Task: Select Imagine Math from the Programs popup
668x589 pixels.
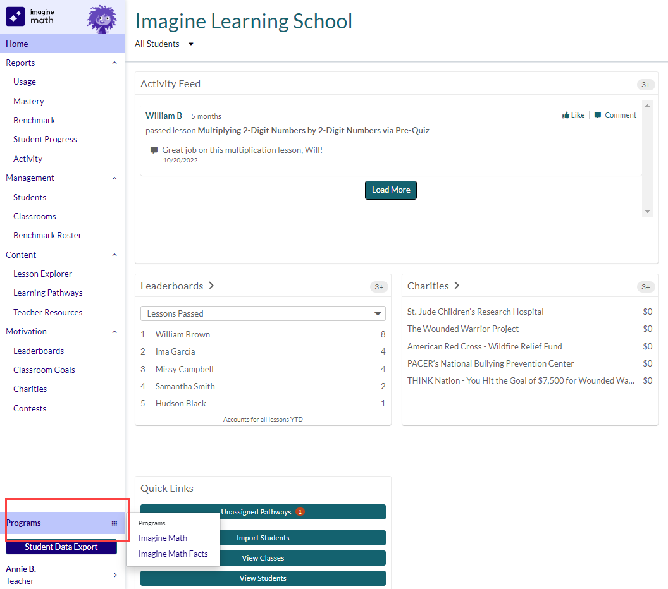Action: [x=163, y=538]
